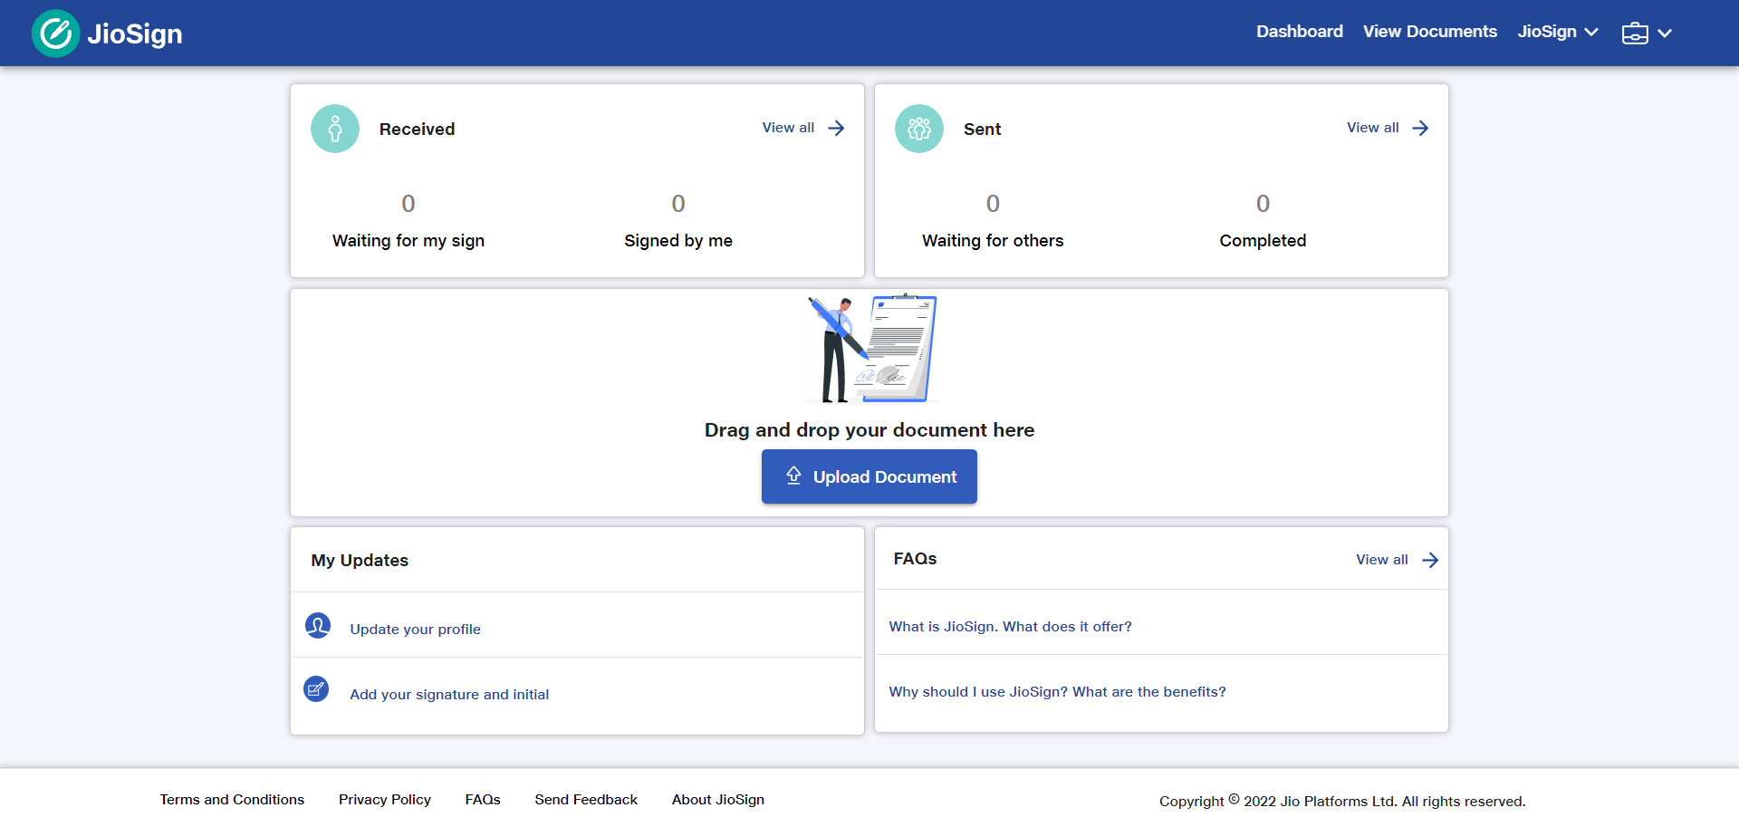Screen dimensions: 1739x827
Task: Click Send Feedback in the footer
Action: (585, 800)
